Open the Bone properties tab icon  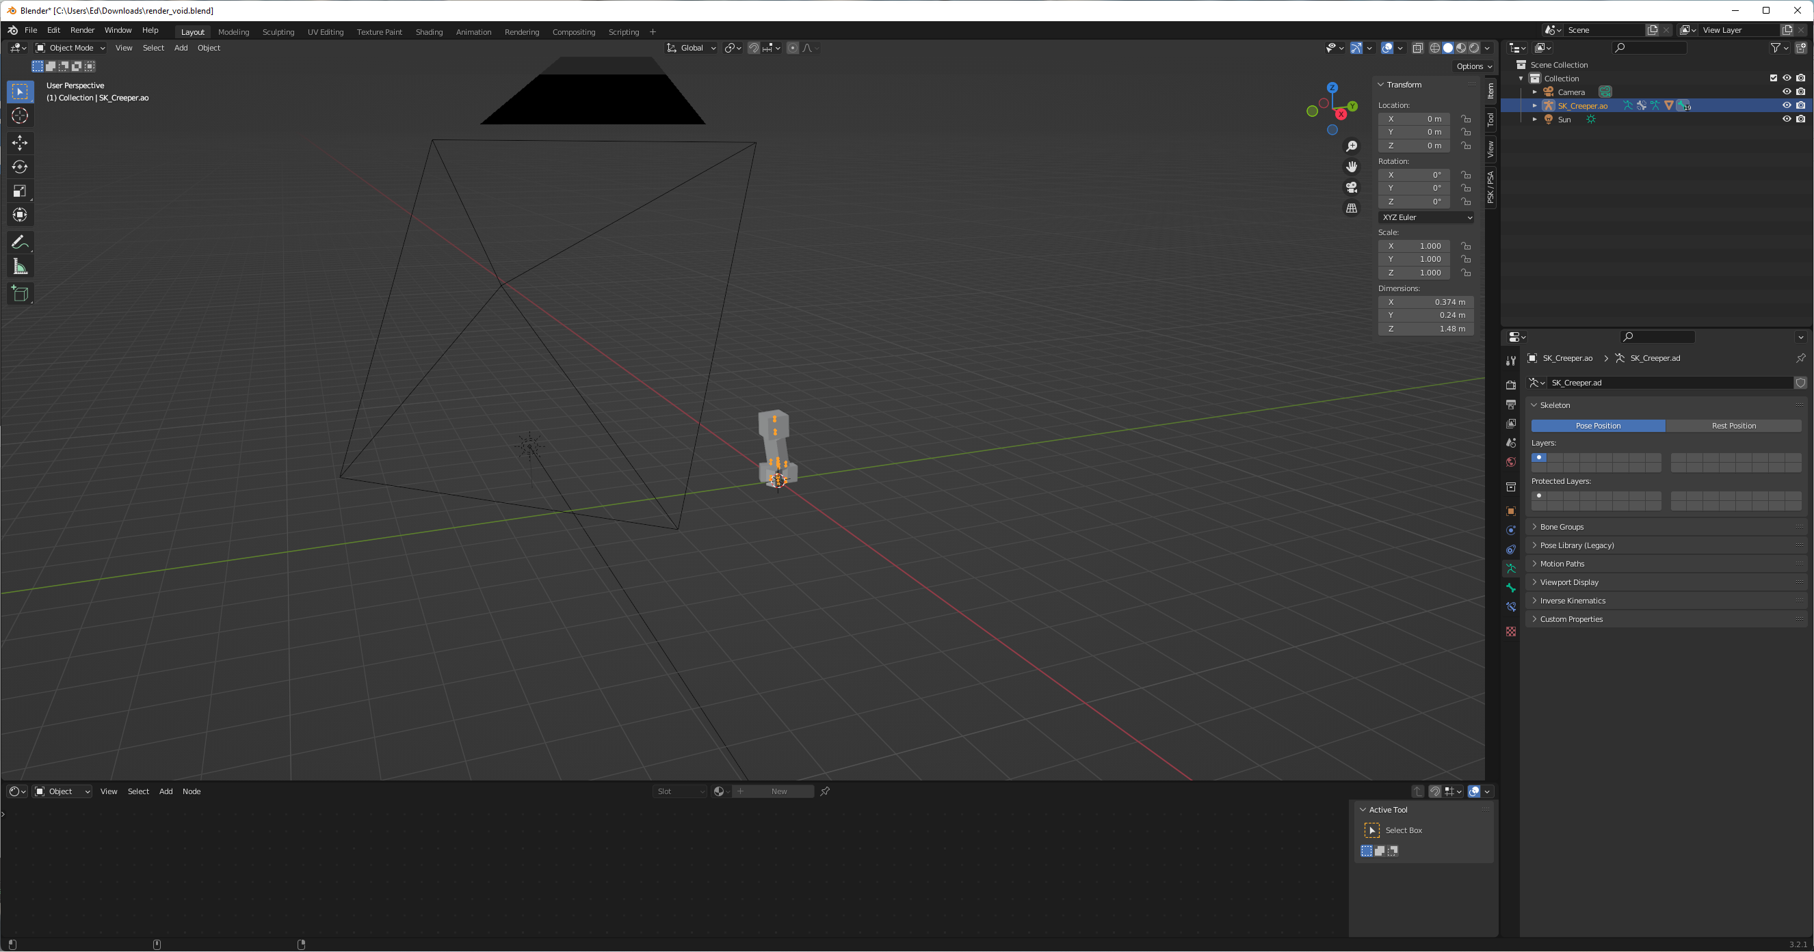[x=1510, y=588]
